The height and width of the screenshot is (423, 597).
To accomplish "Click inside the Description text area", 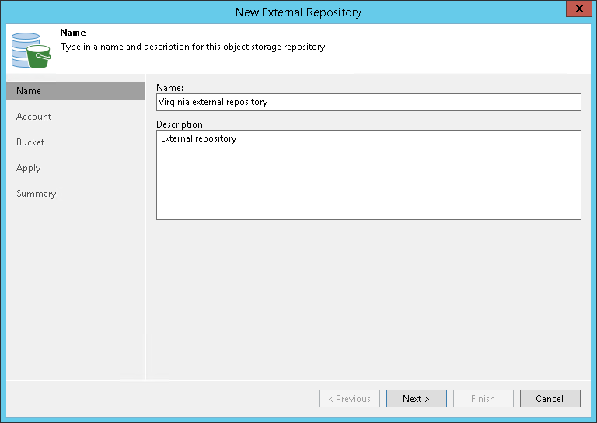I will (x=368, y=175).
